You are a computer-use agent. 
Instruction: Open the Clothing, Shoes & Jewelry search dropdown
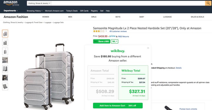point(39,3)
